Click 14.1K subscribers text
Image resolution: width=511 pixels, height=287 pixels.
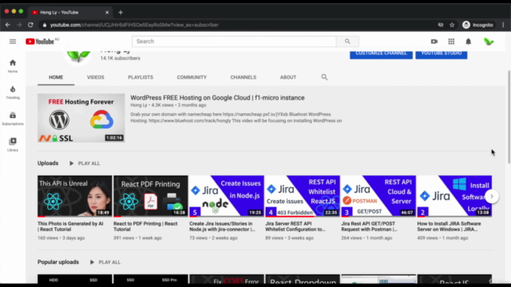click(x=121, y=58)
